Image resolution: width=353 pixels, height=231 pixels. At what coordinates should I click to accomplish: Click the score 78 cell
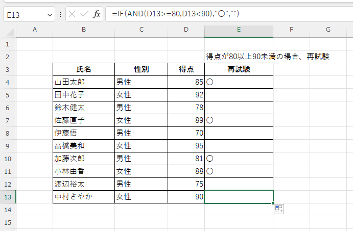click(186, 108)
